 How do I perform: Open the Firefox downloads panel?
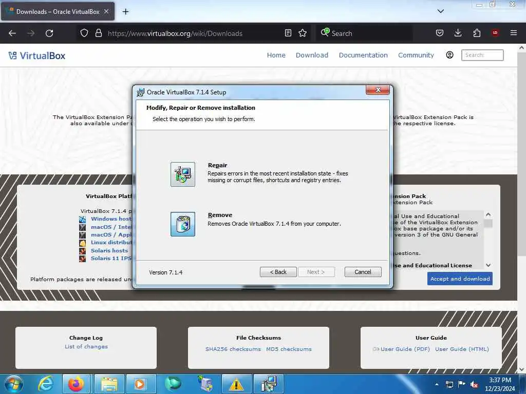[458, 33]
